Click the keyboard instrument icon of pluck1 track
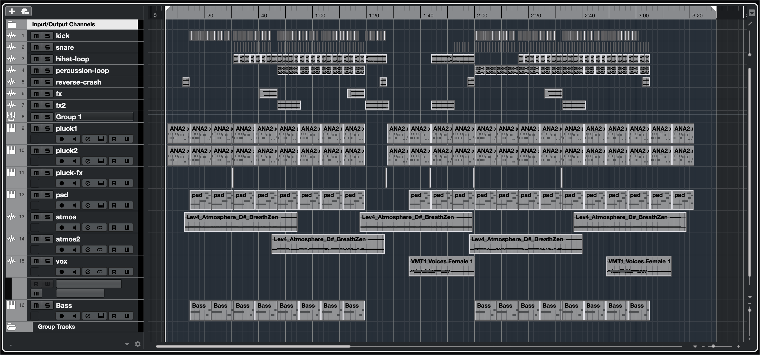The image size is (760, 355). [11, 128]
